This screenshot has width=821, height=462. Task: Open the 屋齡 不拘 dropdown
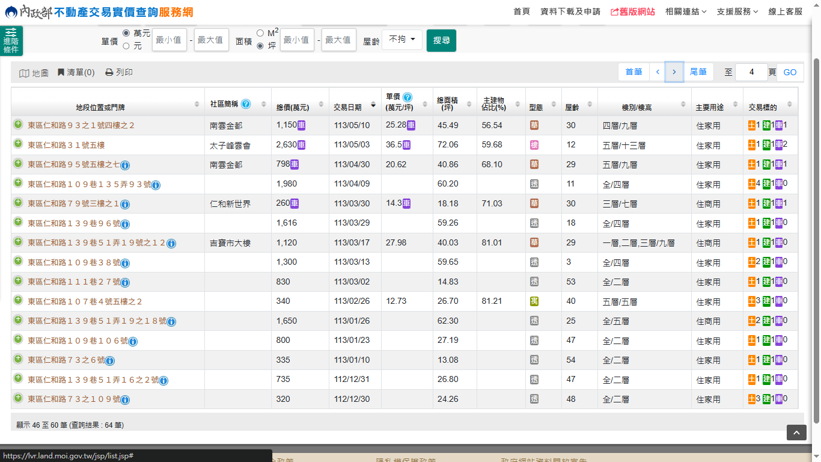pos(402,40)
